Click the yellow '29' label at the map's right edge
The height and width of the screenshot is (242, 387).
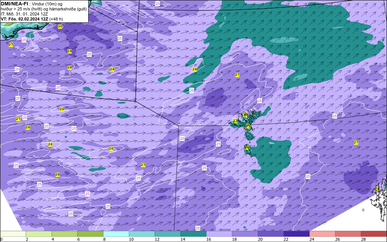377,188
